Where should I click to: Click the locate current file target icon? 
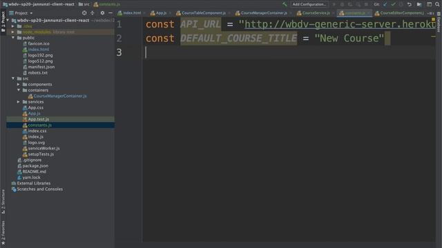(84, 13)
